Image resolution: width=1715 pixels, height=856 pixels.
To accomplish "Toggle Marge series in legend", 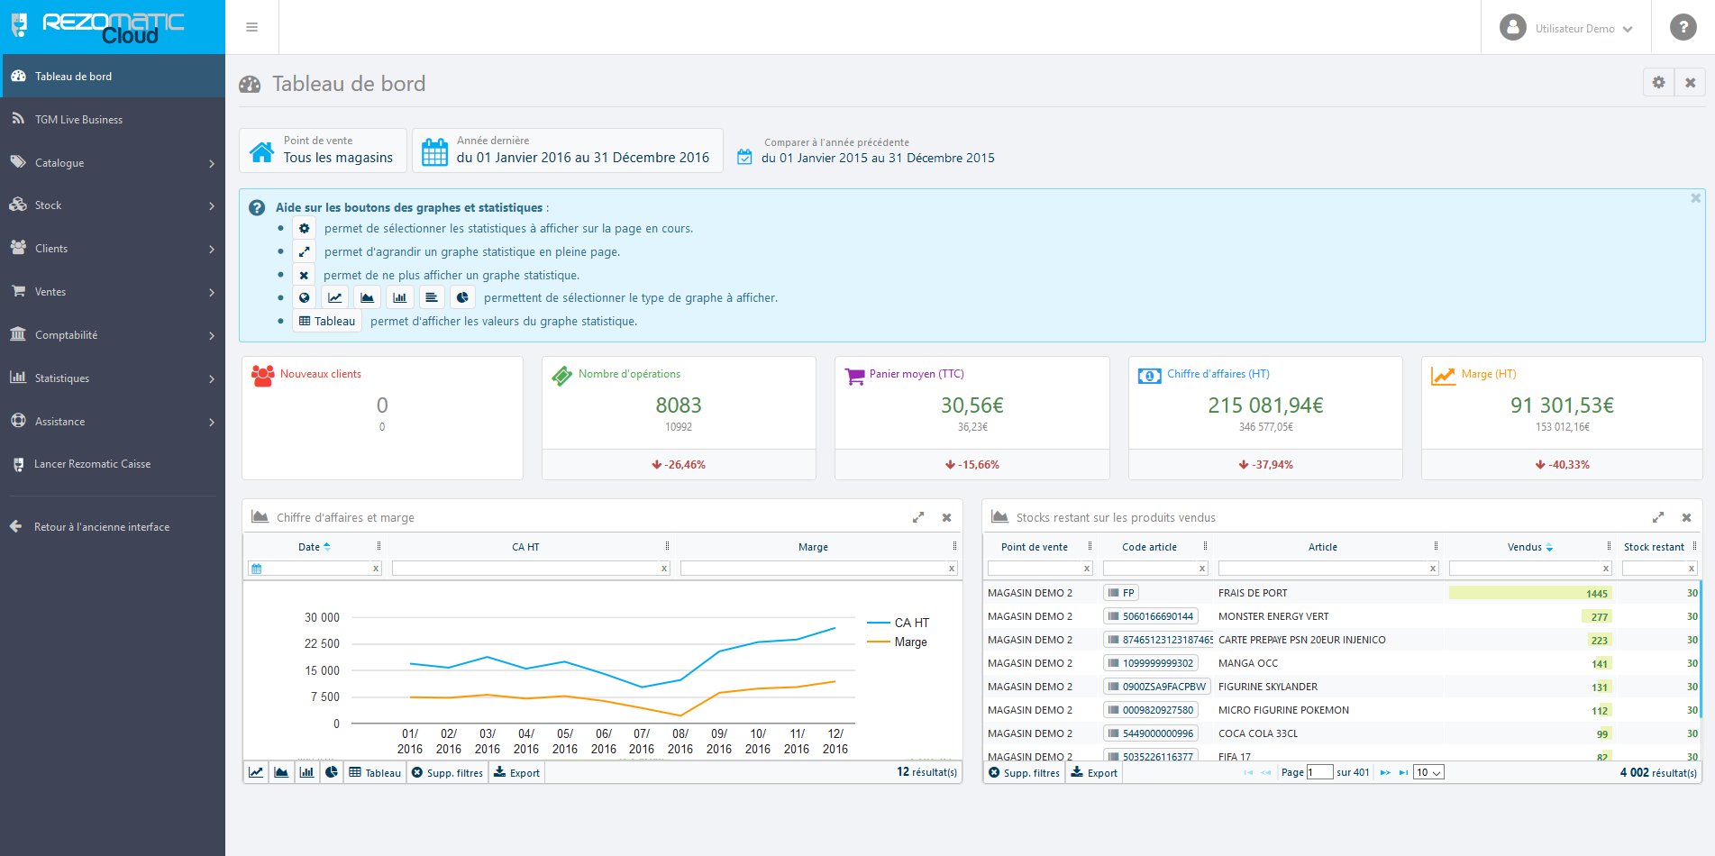I will coord(897,642).
